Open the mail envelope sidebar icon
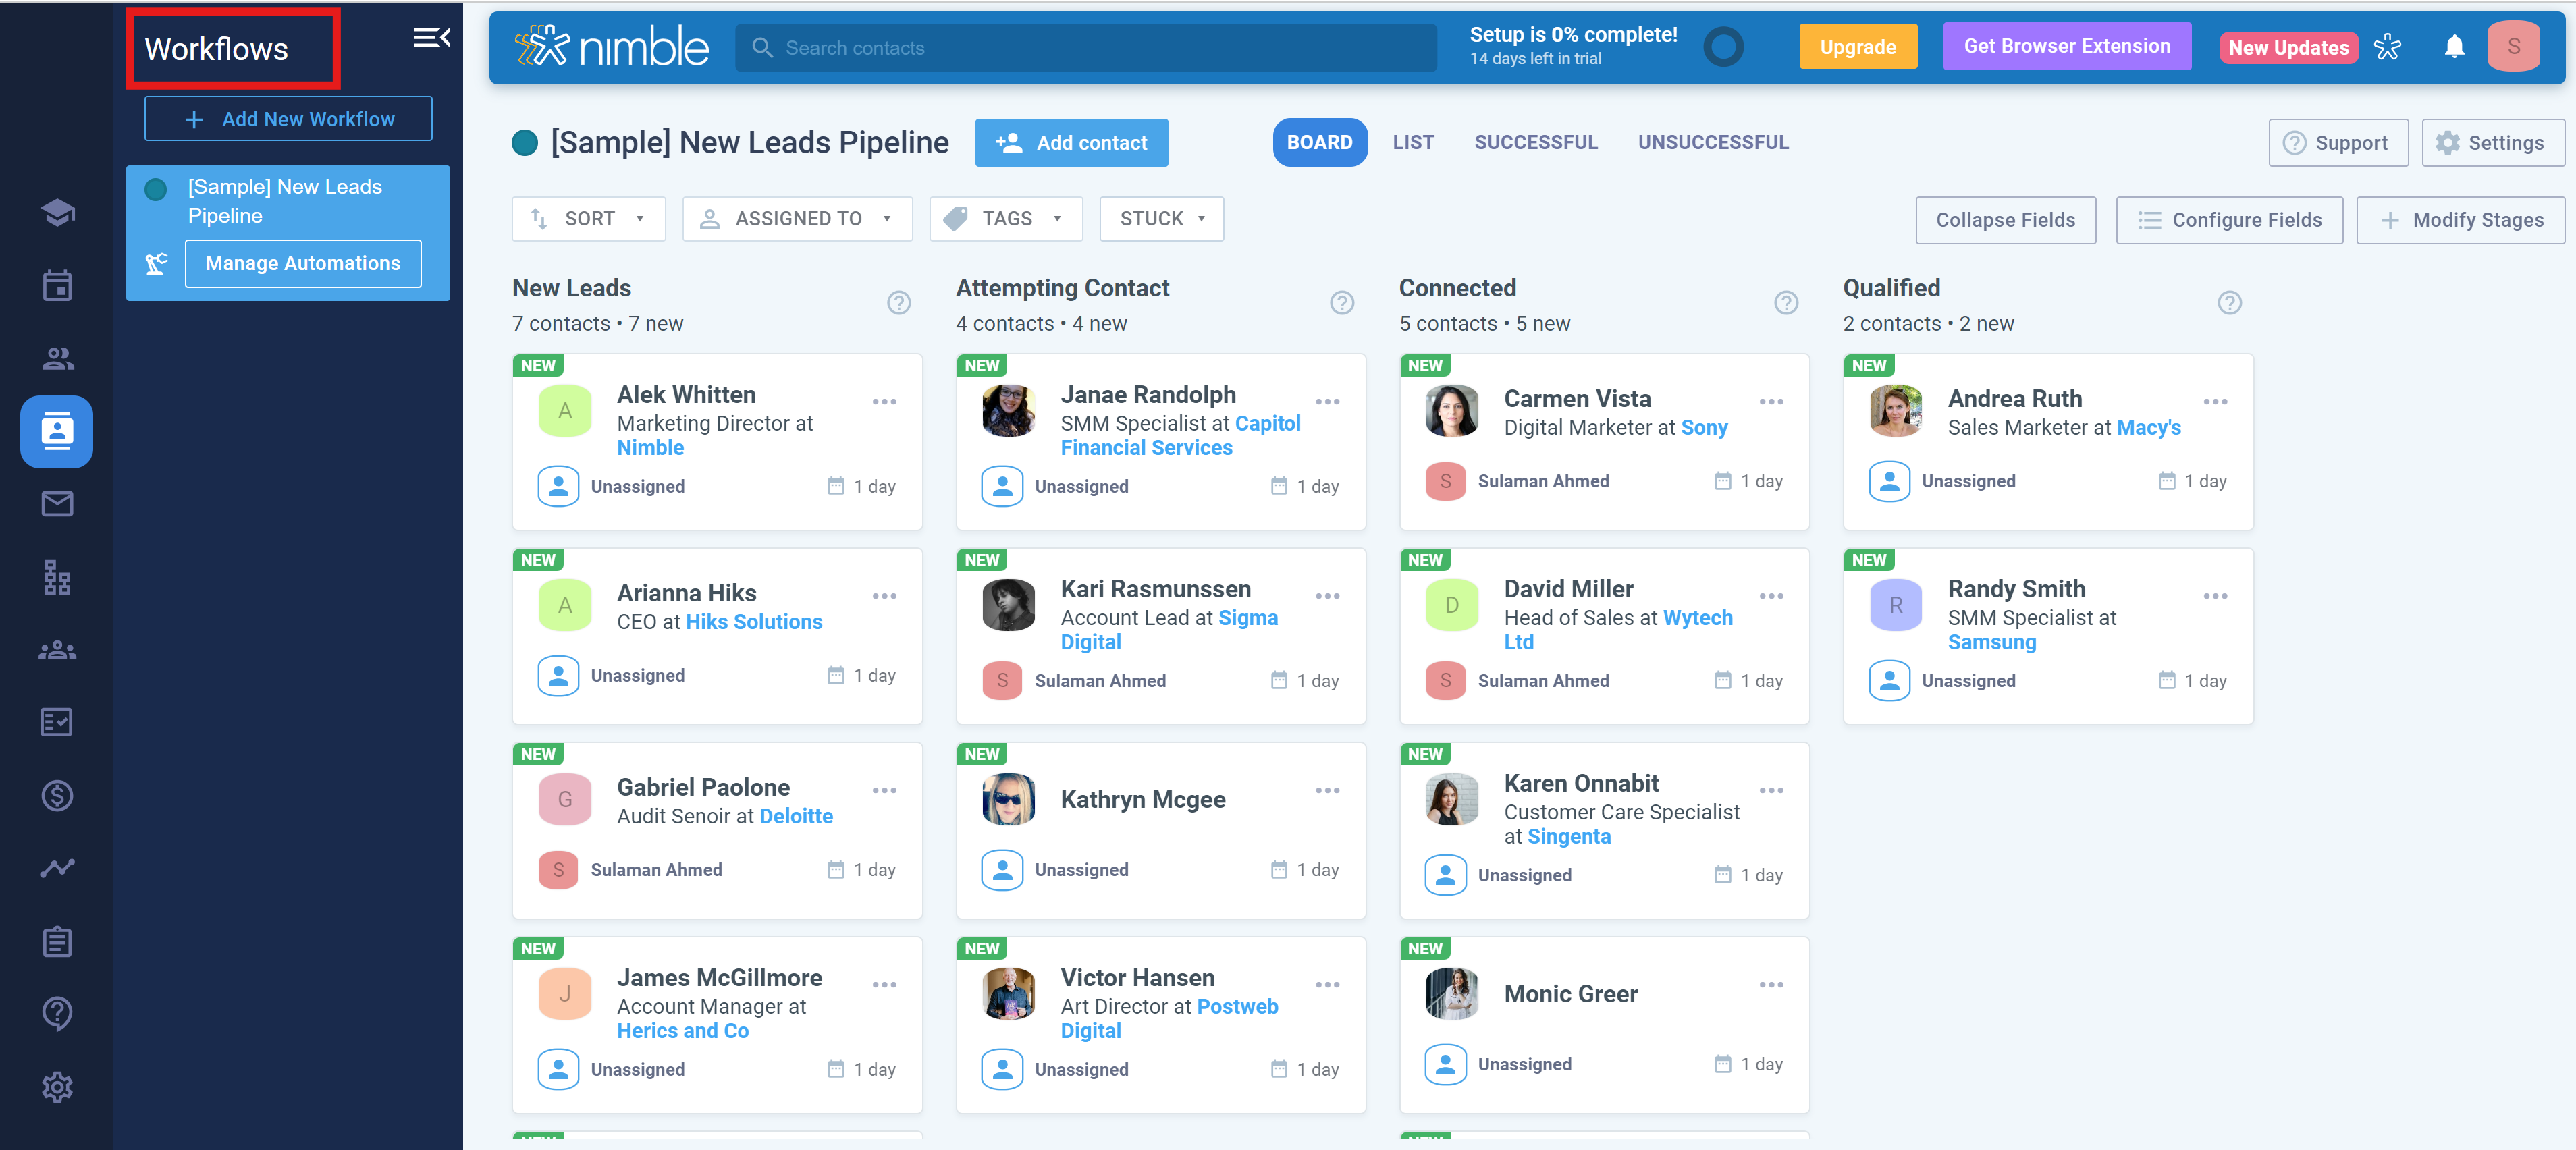Image resolution: width=2576 pixels, height=1150 pixels. (57, 504)
